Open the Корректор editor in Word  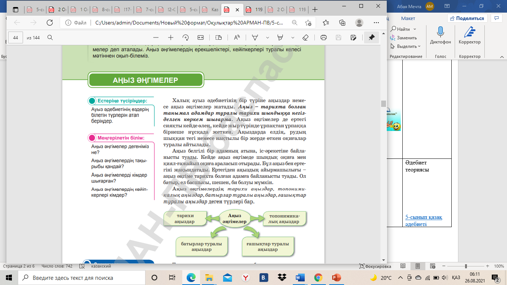[470, 36]
